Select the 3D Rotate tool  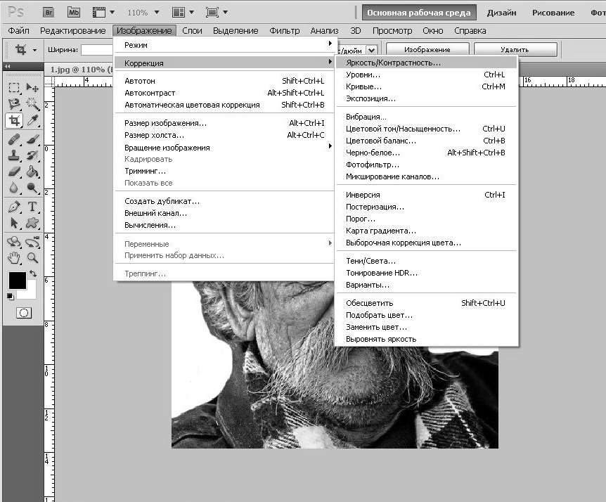[14, 242]
